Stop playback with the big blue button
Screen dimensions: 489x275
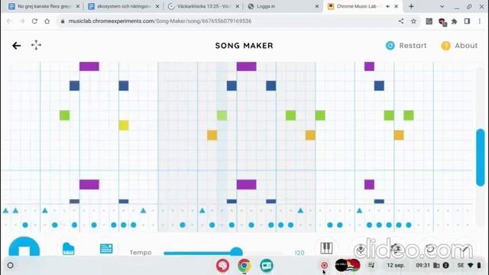pos(24,247)
